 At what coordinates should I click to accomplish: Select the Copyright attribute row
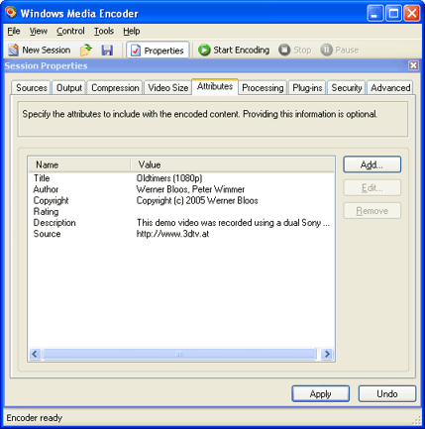tap(181, 200)
